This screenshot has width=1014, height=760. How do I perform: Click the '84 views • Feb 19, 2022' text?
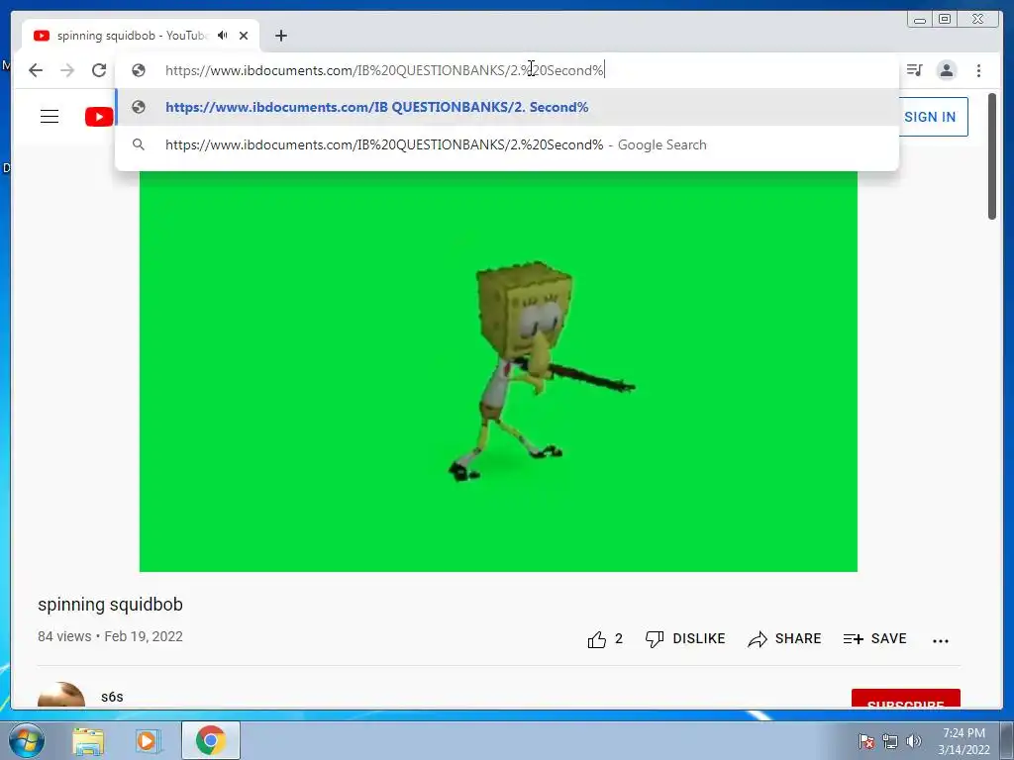coord(110,636)
